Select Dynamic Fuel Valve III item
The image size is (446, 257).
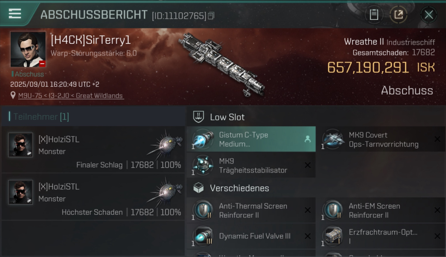pyautogui.click(x=251, y=236)
